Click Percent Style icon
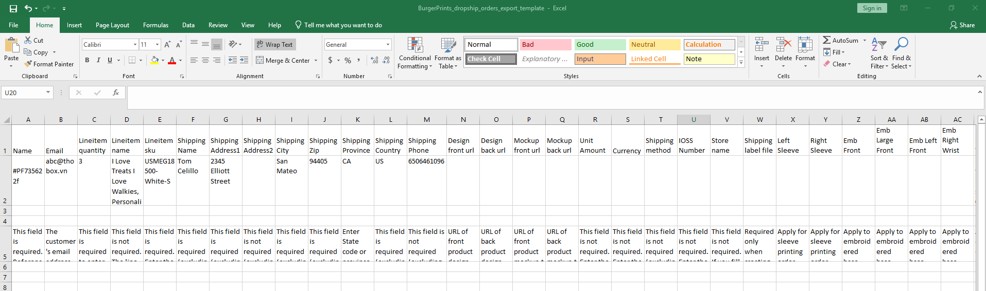The width and height of the screenshot is (986, 291). (x=348, y=60)
